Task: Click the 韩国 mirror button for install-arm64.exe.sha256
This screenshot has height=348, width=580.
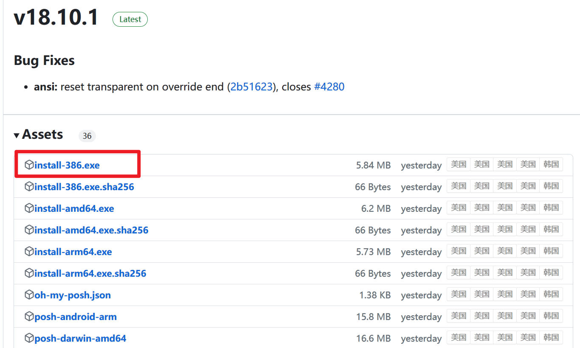Action: tap(551, 272)
